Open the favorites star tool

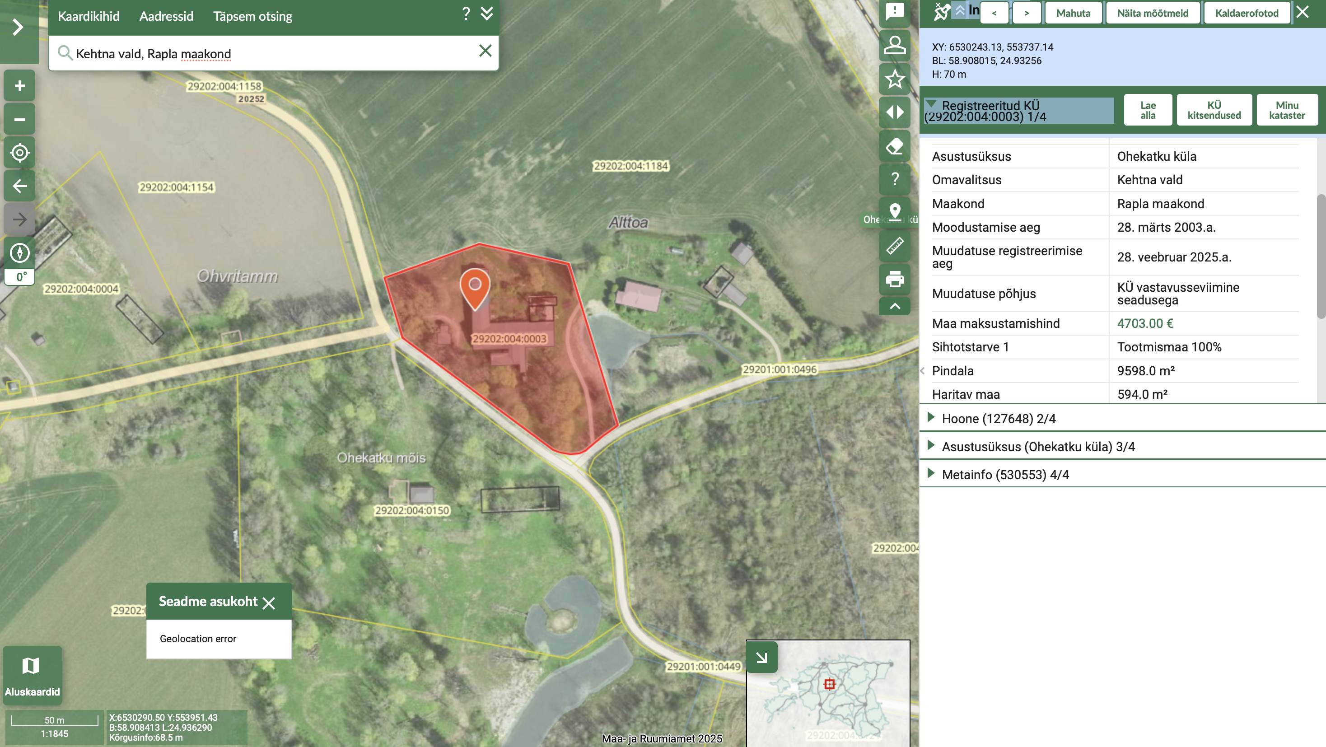tap(895, 79)
